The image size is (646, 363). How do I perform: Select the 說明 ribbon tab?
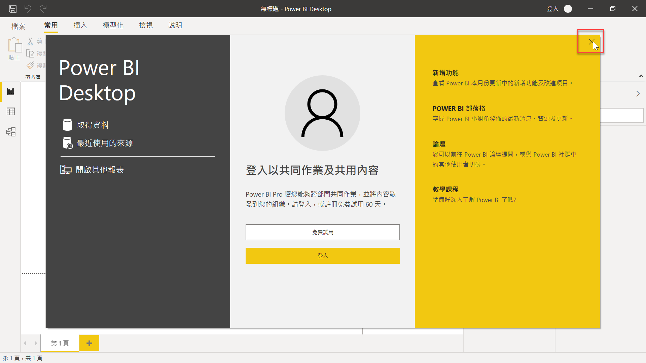(x=175, y=25)
